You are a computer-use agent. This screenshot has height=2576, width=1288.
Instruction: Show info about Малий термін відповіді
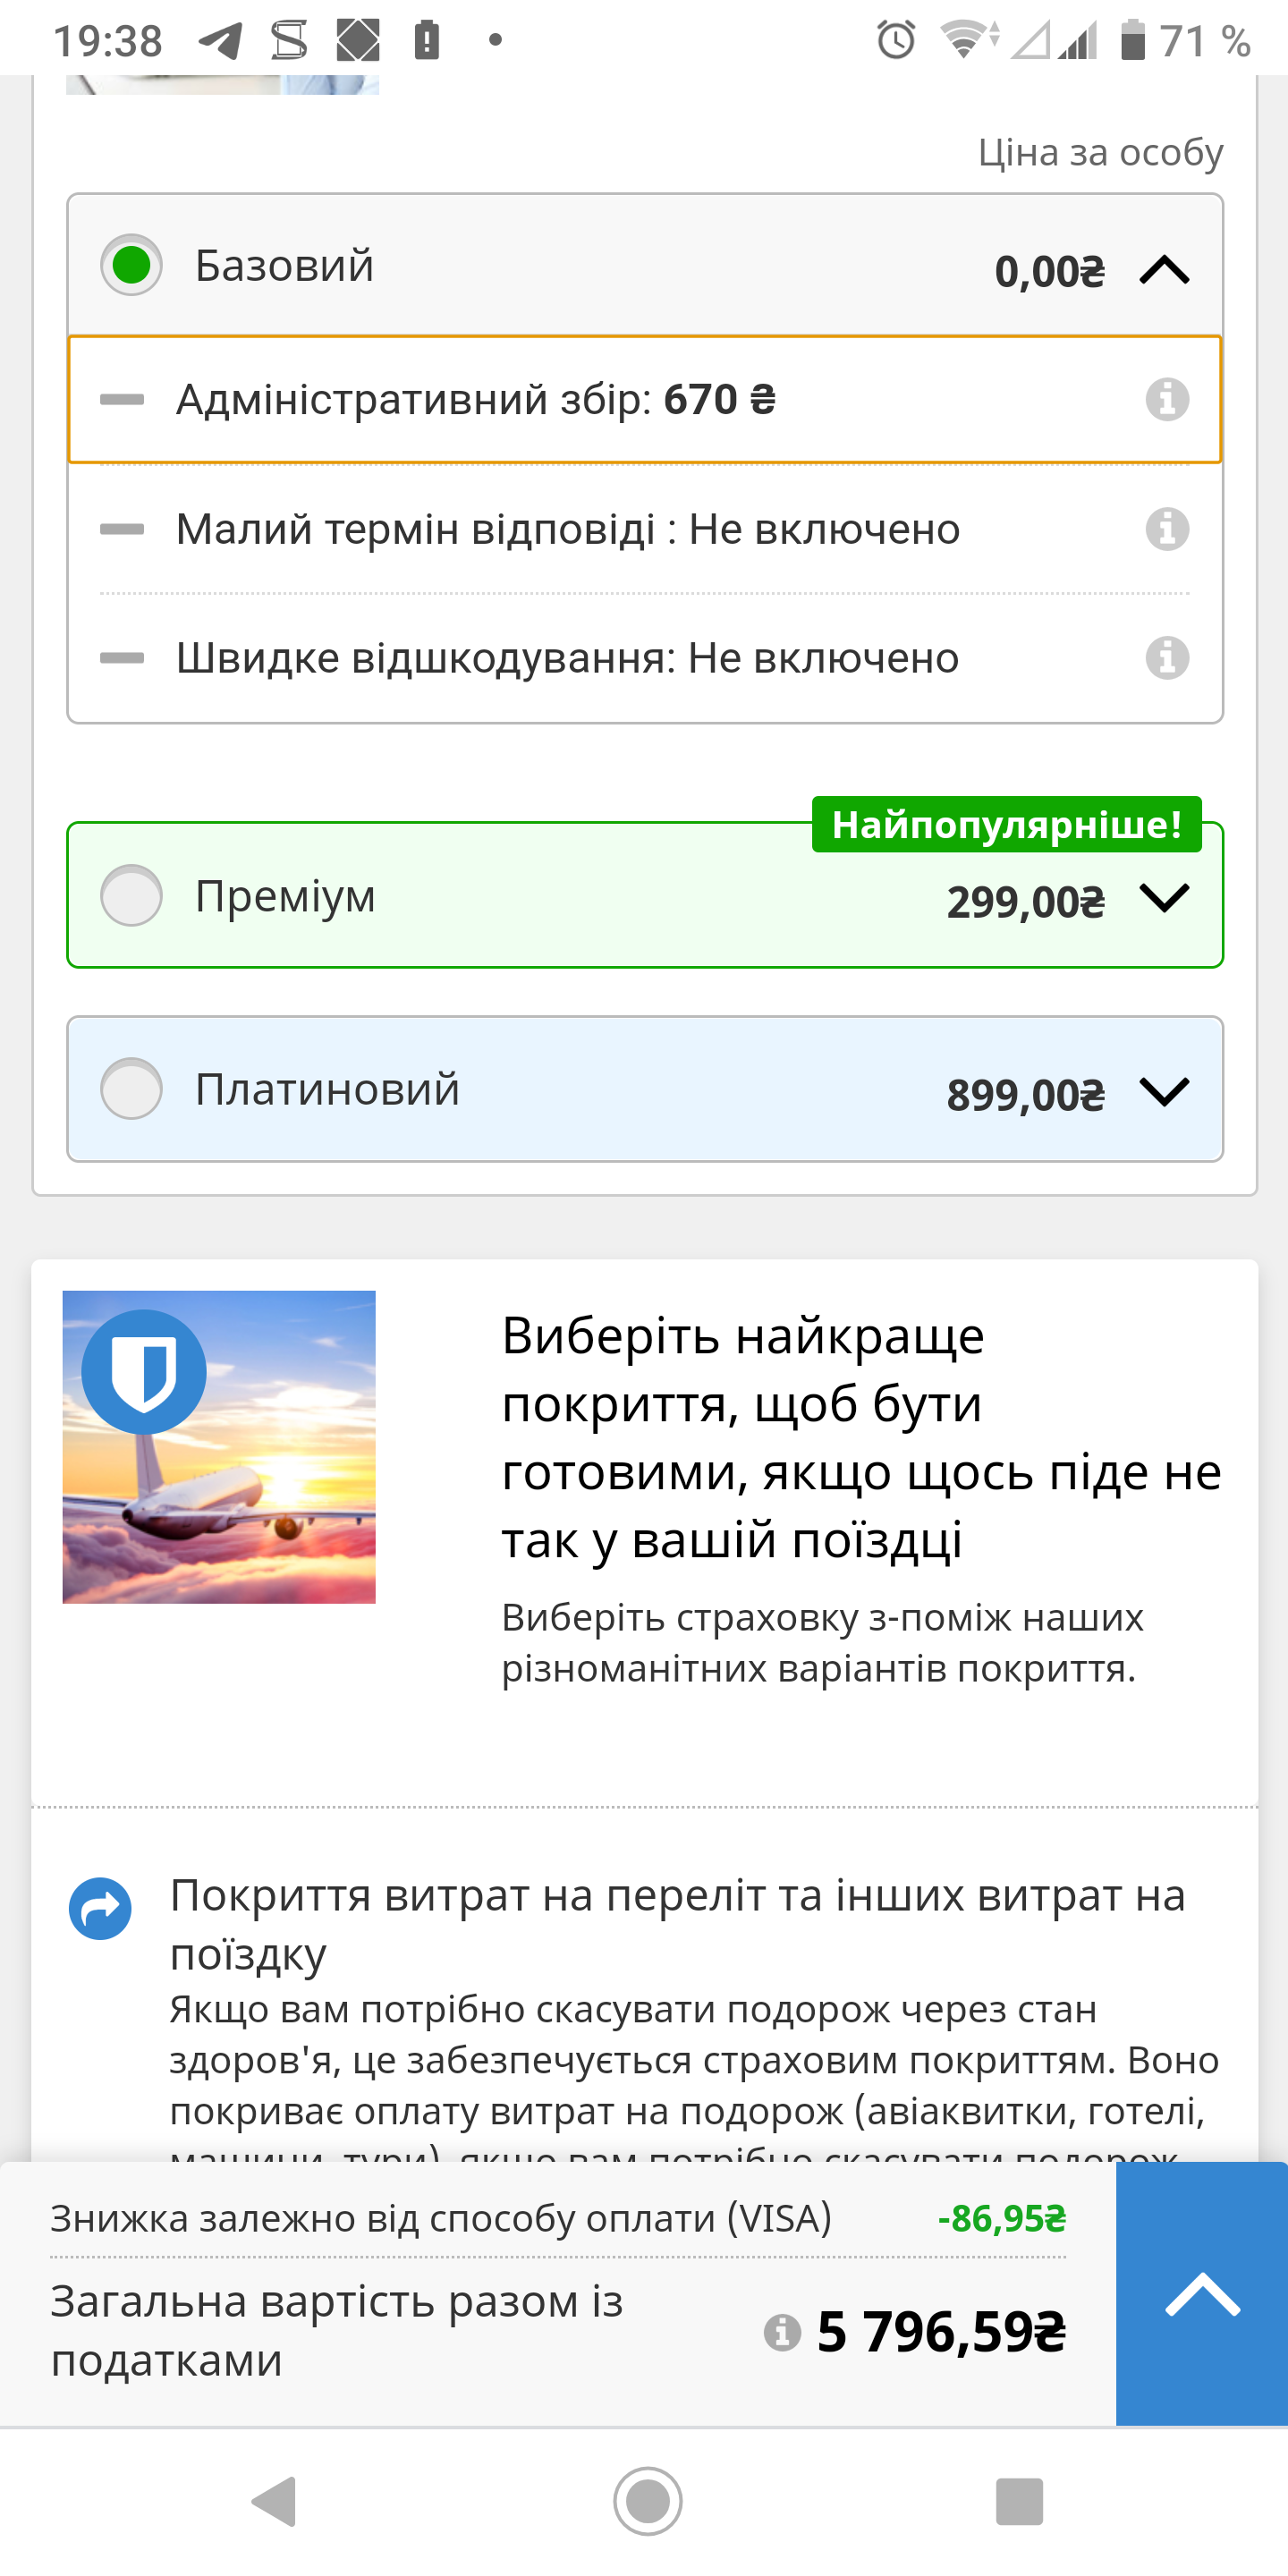pos(1167,529)
